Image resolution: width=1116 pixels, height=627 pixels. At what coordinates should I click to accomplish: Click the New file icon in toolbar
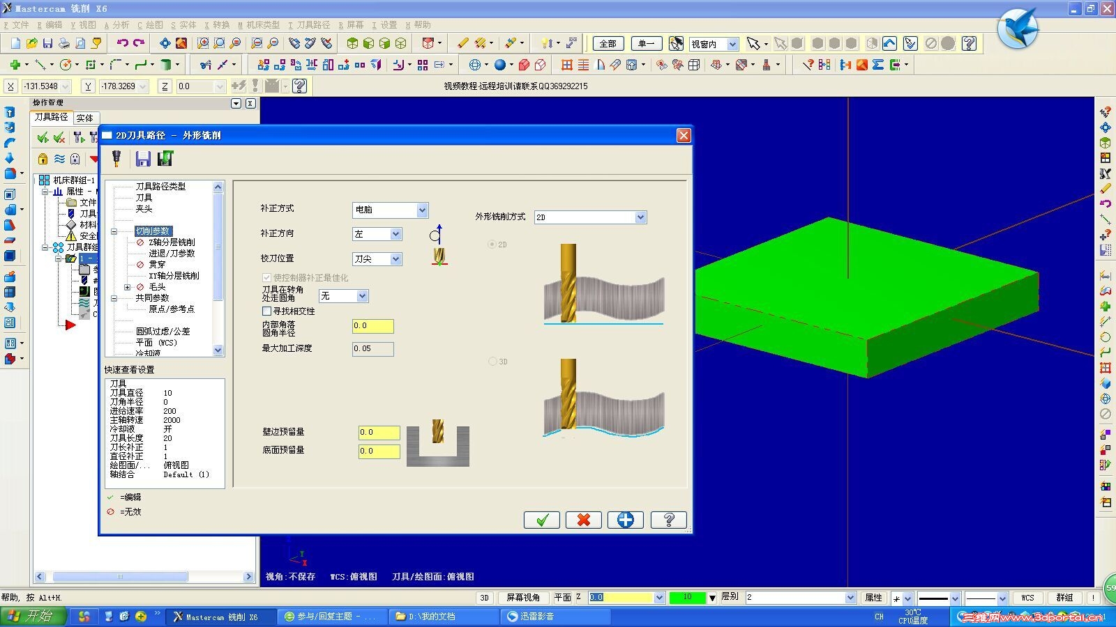tap(15, 43)
